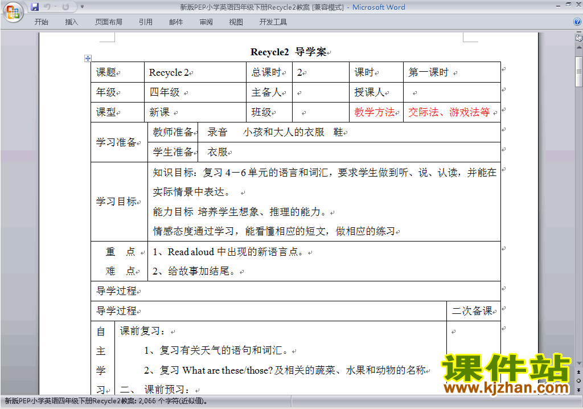
Task: Switch to the 页面布局 tab
Action: (x=108, y=22)
